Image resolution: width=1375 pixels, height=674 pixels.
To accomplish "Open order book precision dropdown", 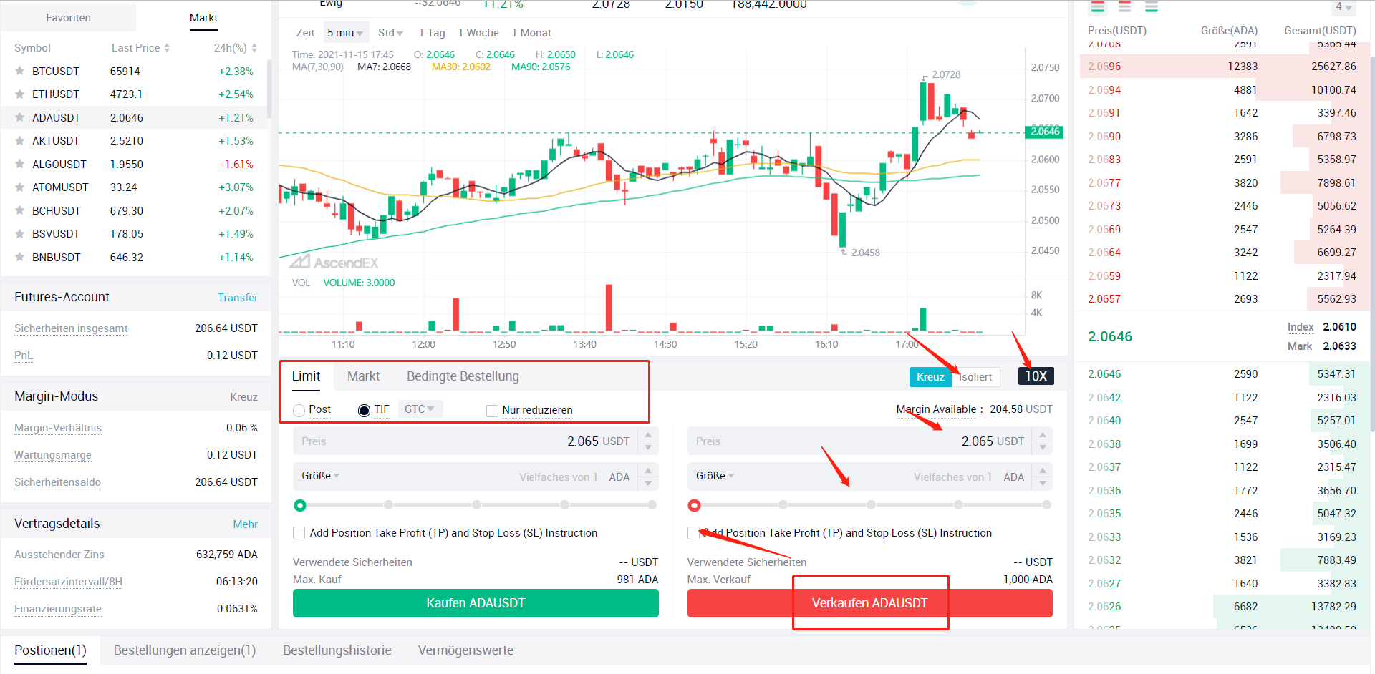I will (x=1343, y=7).
